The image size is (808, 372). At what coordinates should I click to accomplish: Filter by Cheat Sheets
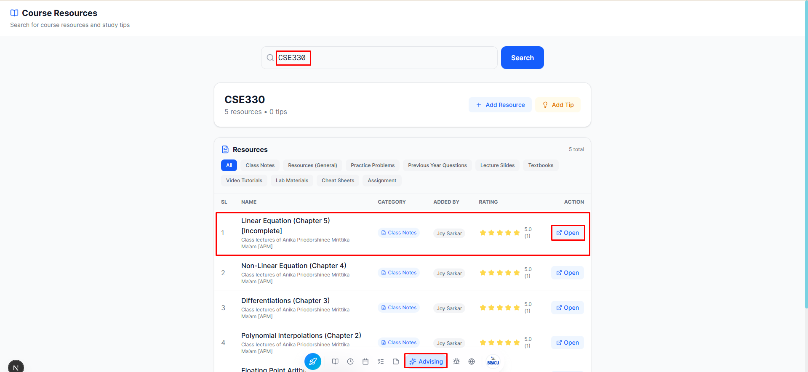338,181
